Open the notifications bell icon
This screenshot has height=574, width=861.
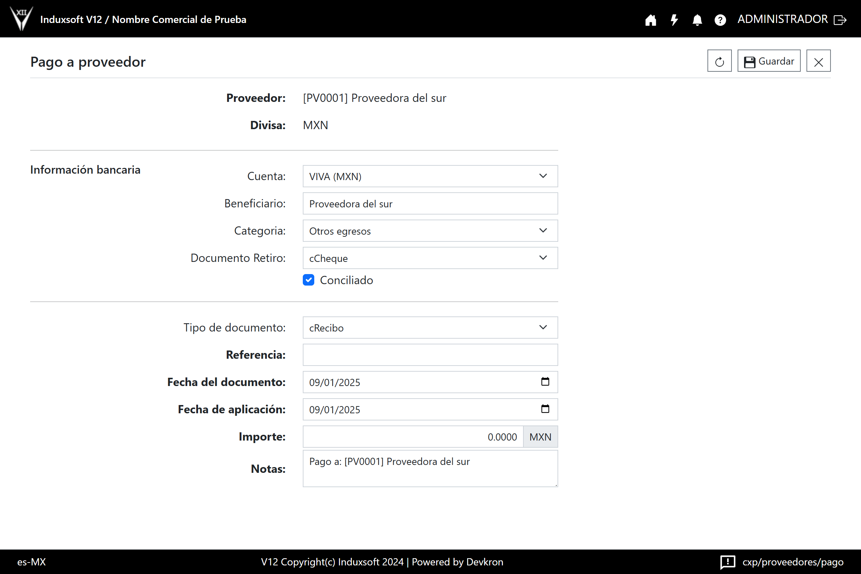pyautogui.click(x=697, y=20)
